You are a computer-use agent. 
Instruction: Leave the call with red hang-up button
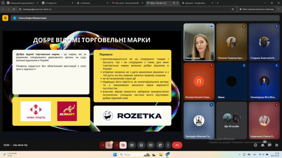click(177, 145)
